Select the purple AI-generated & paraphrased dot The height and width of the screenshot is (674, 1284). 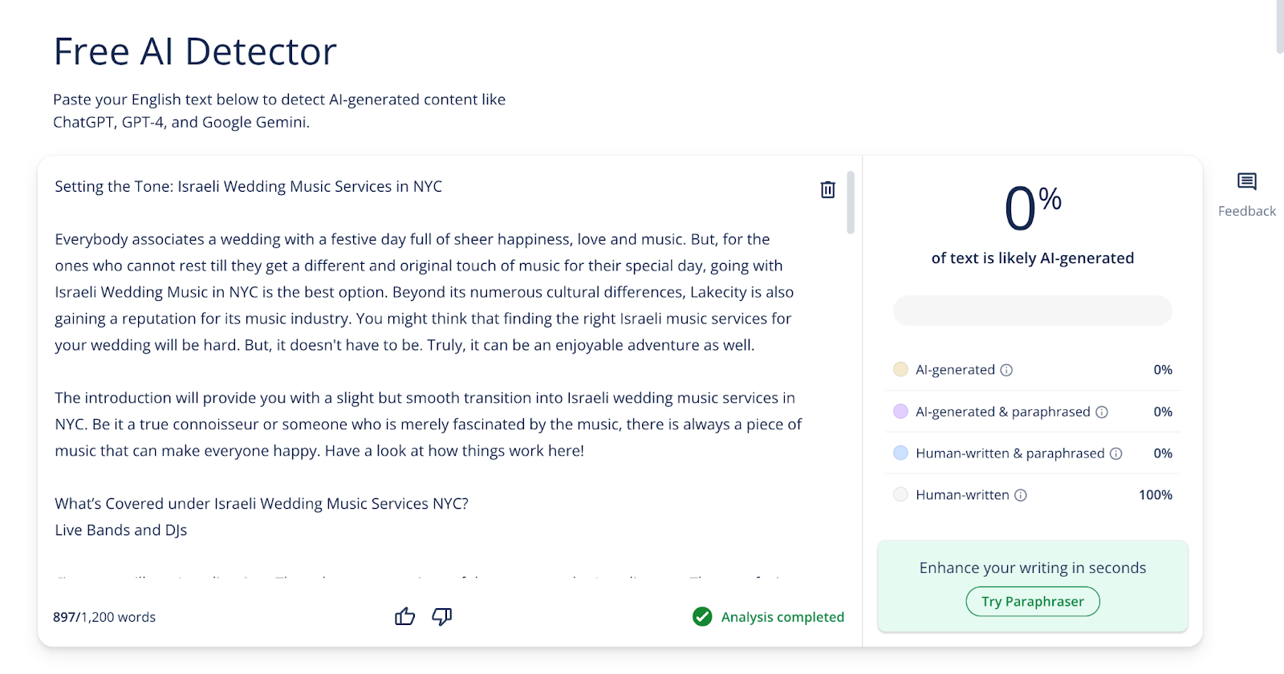point(900,411)
